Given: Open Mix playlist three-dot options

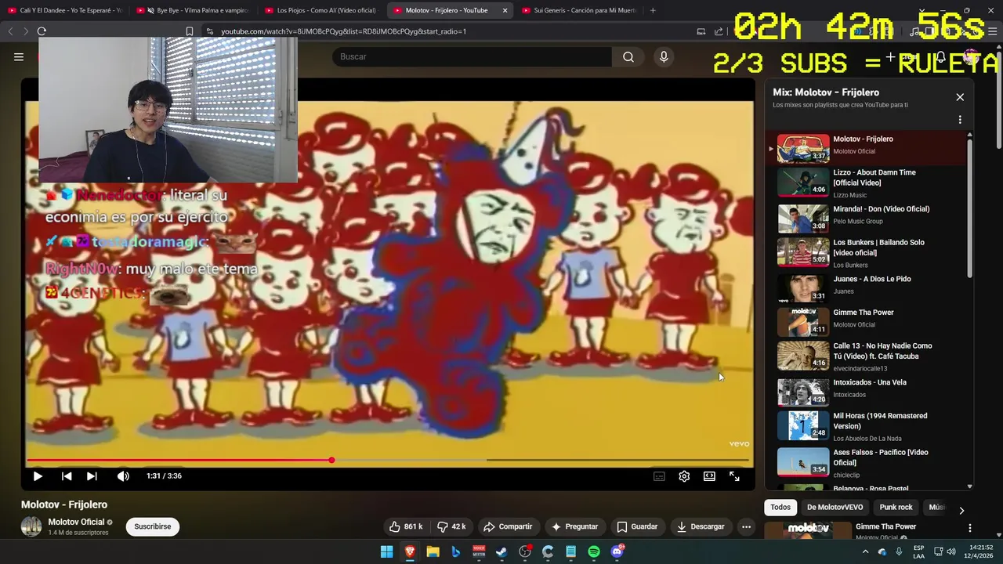Looking at the screenshot, I should coord(960,120).
